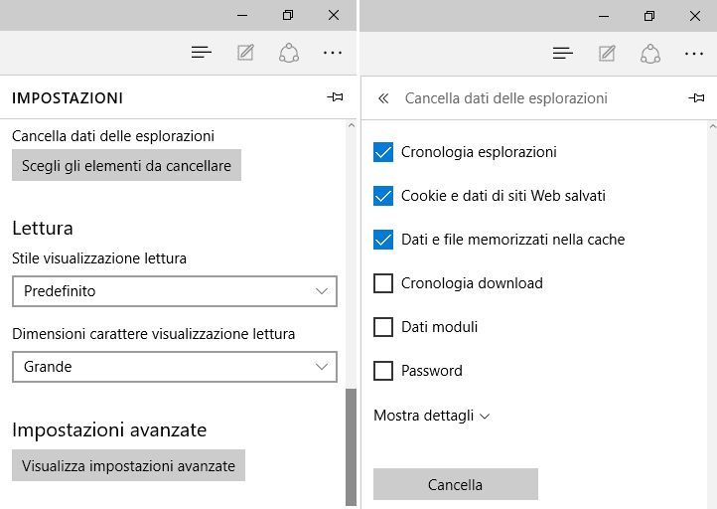Open the More actions ellipsis in left window
The height and width of the screenshot is (509, 717).
pos(333,53)
